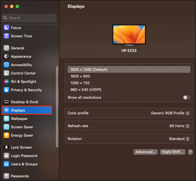Click the Lock Screen icon
The image size is (196, 181).
click(x=6, y=147)
